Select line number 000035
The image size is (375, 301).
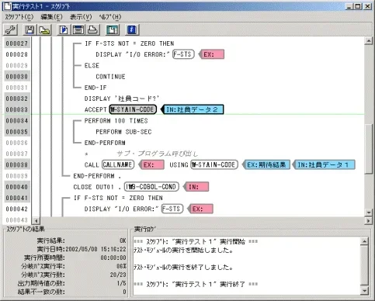coord(17,132)
